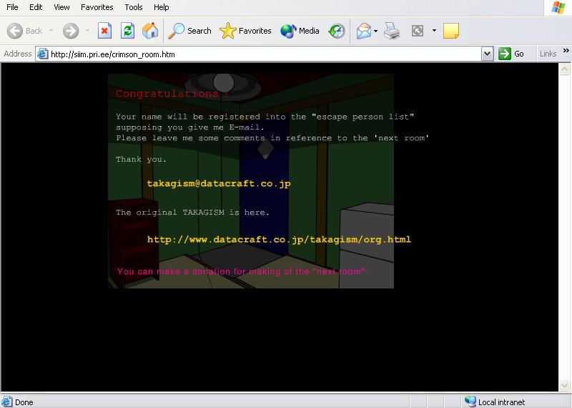This screenshot has height=408, width=572.
Task: Click the 'Local intranet' status text
Action: click(x=502, y=402)
